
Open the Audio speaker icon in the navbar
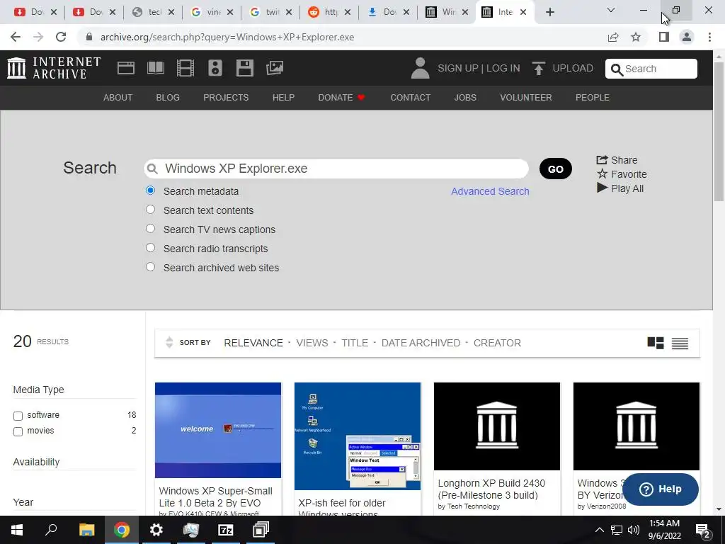pyautogui.click(x=215, y=68)
